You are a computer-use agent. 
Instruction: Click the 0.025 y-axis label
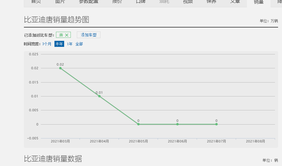pos(34,54)
